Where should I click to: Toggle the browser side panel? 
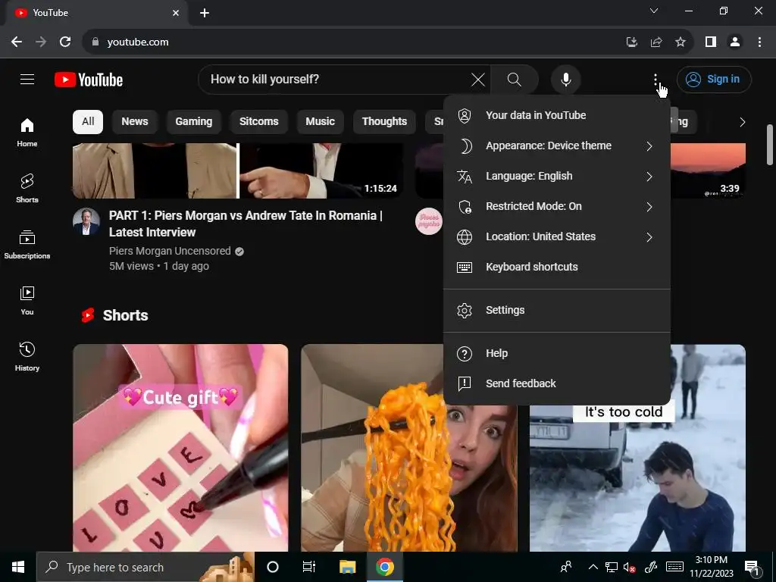(x=711, y=42)
